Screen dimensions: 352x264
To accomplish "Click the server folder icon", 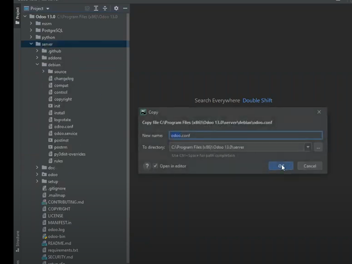I will point(38,44).
